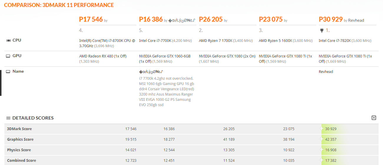This screenshot has height=165, width=383.
Task: Click the Detailed Scores list icon
Action: pyautogui.click(x=8, y=118)
